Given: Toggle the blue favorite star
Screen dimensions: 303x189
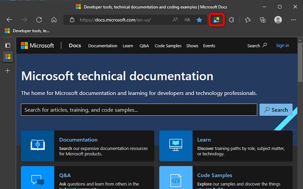Looking at the screenshot, I should (x=199, y=20).
